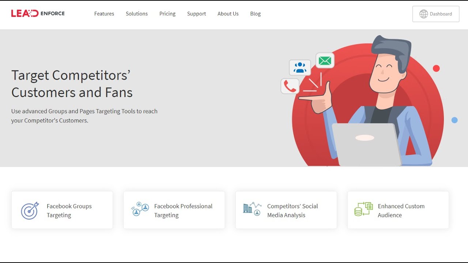Select the Competitors' Social Media Analysis card
This screenshot has height=263, width=468.
click(x=286, y=210)
